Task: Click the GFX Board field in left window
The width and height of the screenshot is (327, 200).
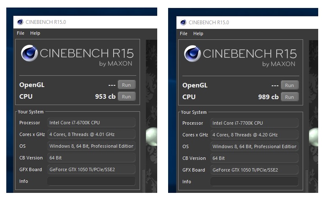Action: (91, 169)
